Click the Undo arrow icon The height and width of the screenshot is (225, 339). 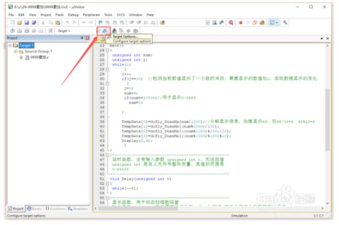[x=67, y=22]
